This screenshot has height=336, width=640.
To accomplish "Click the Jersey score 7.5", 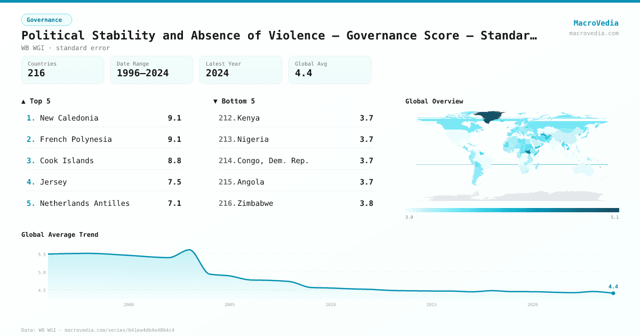I will [x=174, y=182].
